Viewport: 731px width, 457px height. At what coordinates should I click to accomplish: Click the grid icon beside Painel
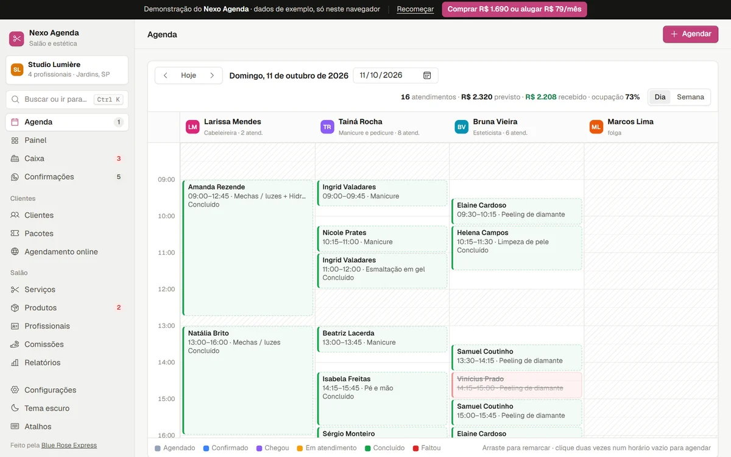tap(15, 140)
